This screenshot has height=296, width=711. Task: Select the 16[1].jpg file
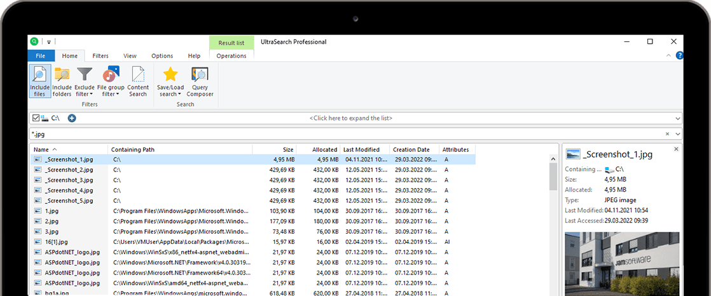(x=56, y=242)
